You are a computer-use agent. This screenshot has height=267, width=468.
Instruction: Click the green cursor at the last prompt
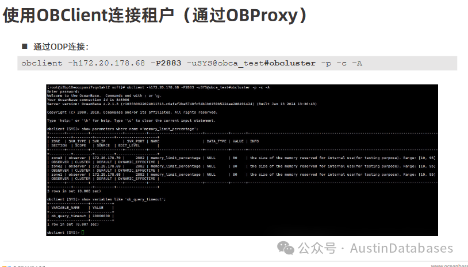click(83, 233)
